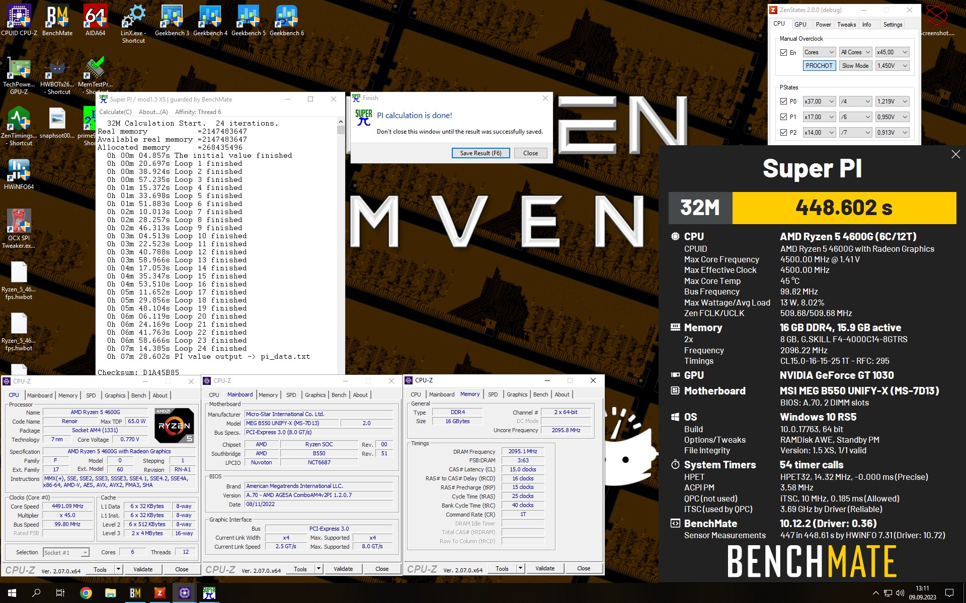The height and width of the screenshot is (603, 966).
Task: Open AIDA64 desktop icon
Action: [96, 21]
